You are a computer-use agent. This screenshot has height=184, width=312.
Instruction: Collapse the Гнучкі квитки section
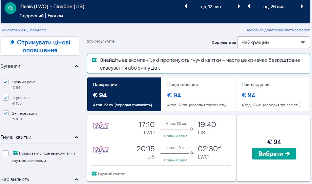[76, 138]
